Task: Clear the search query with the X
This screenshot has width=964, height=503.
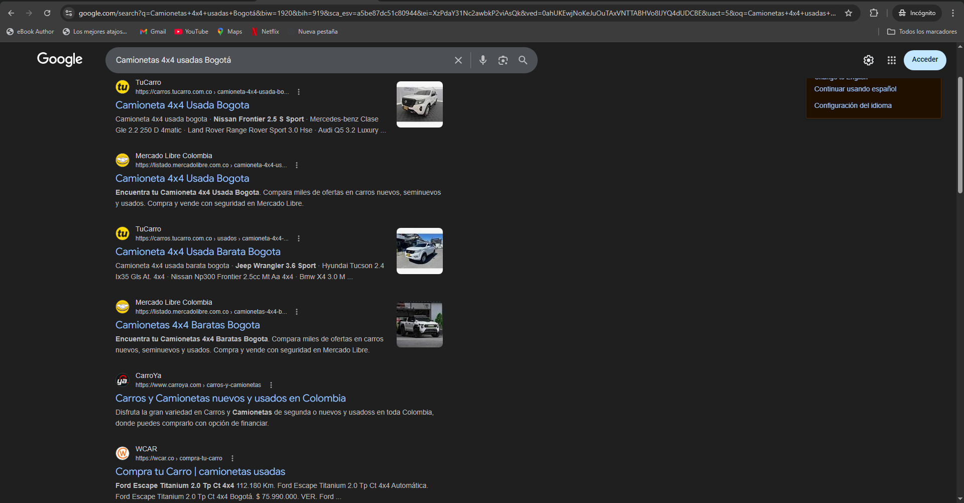Action: [x=458, y=60]
